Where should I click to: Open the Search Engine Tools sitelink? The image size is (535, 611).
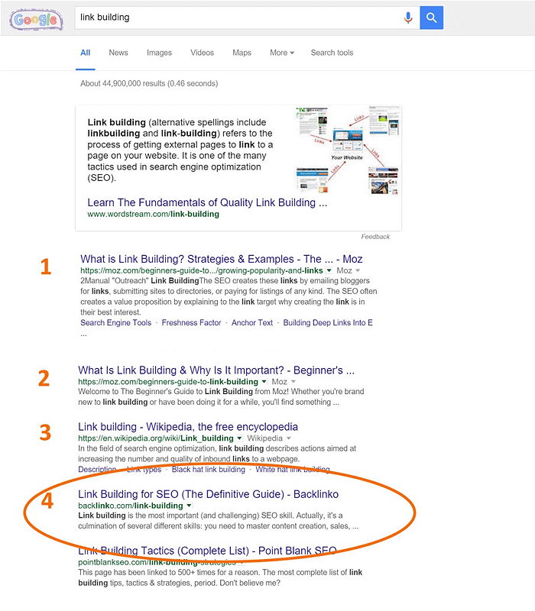[x=116, y=323]
